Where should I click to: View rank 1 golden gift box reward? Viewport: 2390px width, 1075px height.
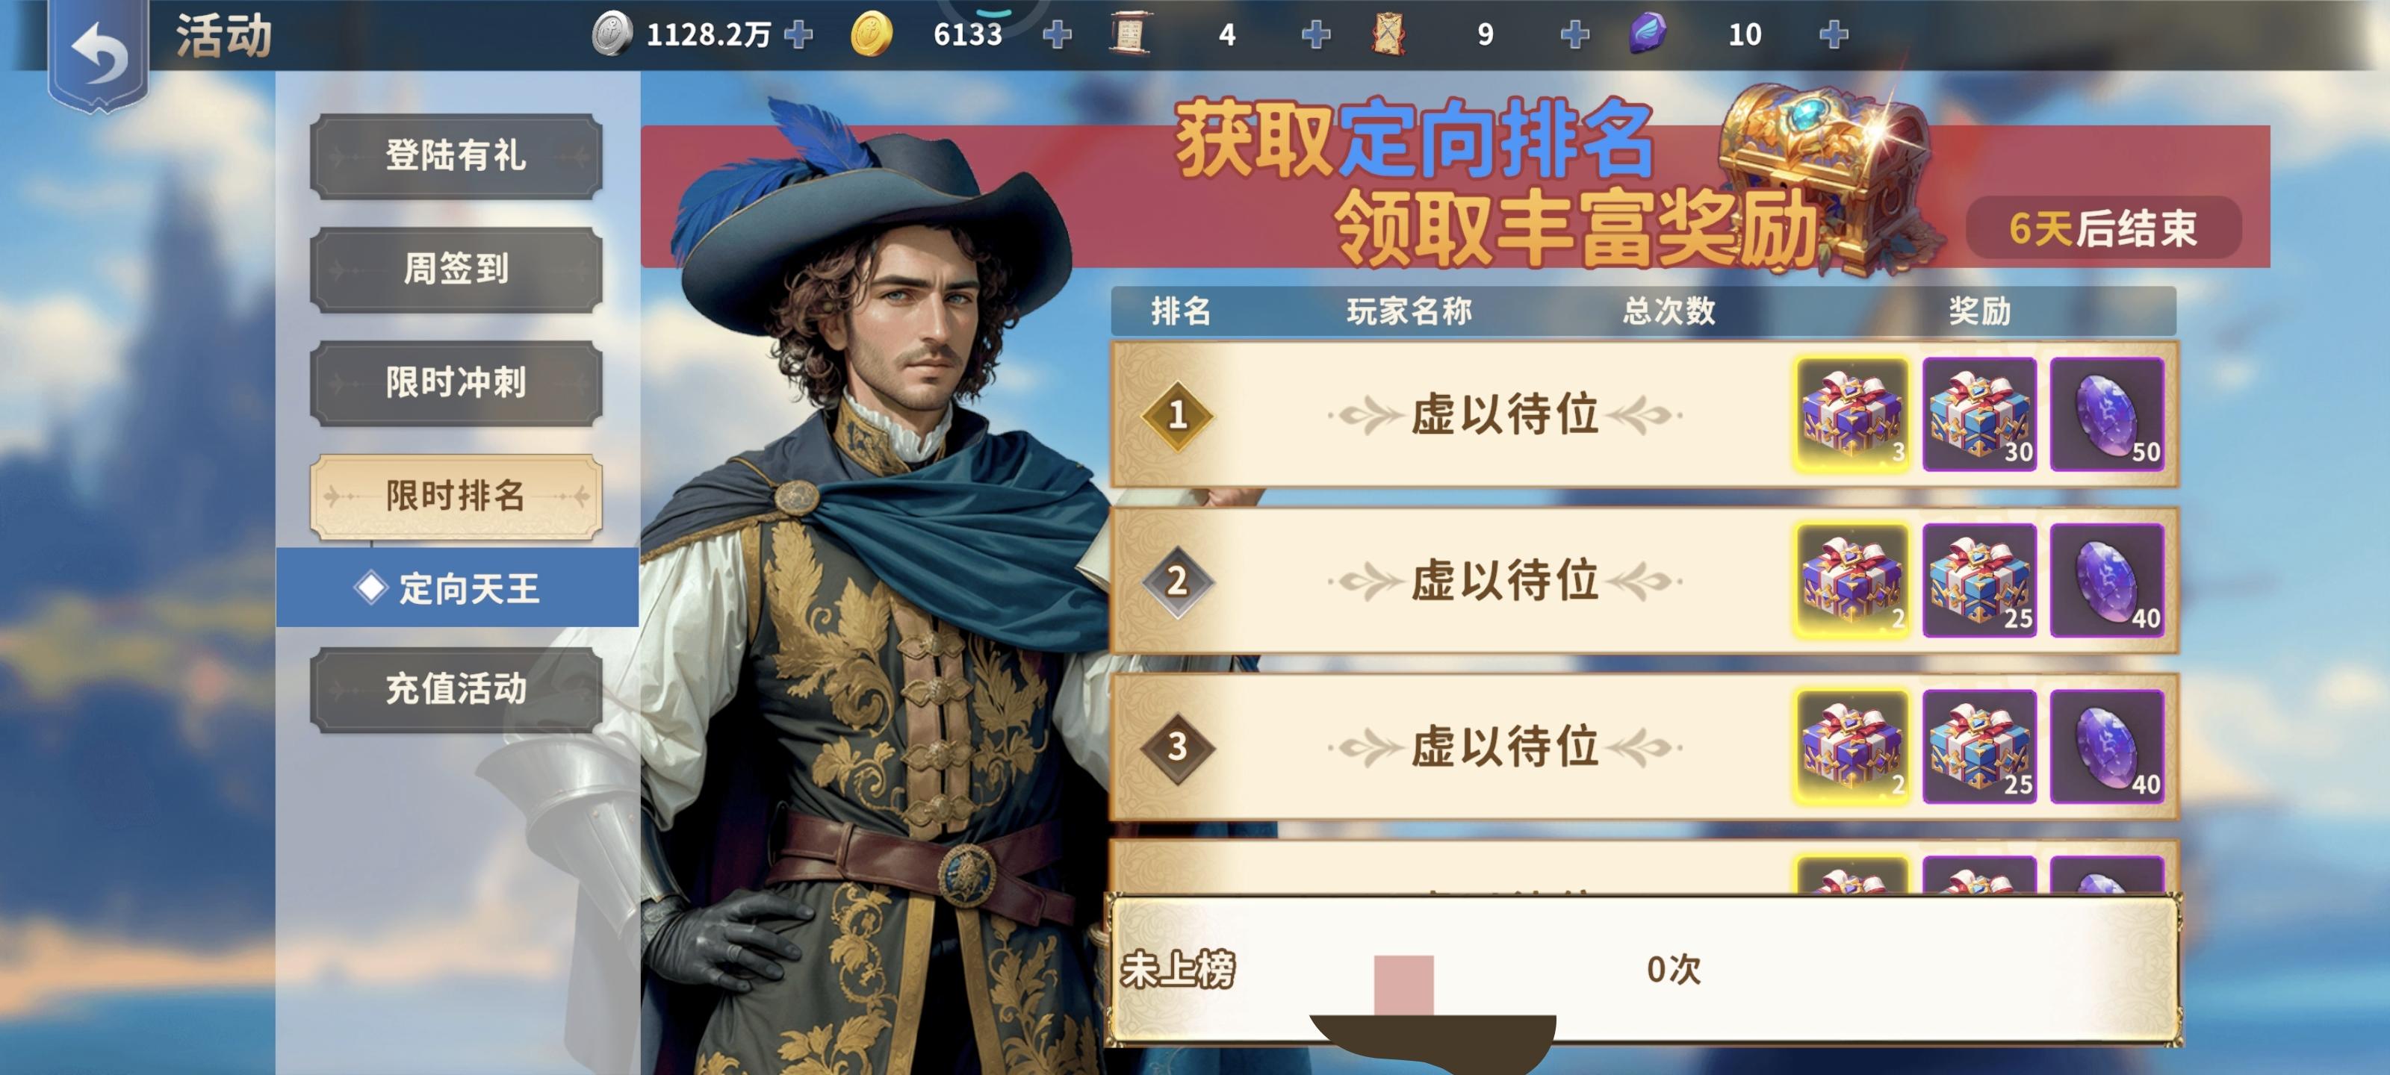click(1852, 414)
